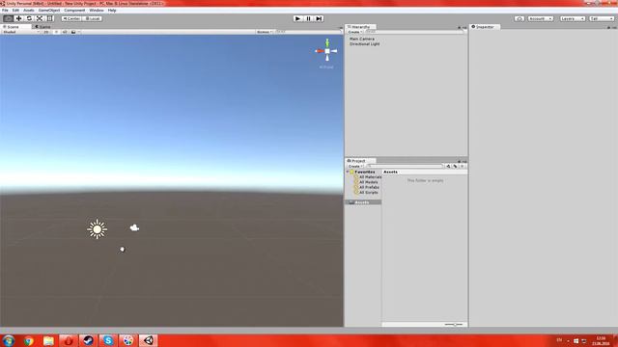Collapse the Favorites tree arrow
This screenshot has height=347, width=618.
(348, 172)
